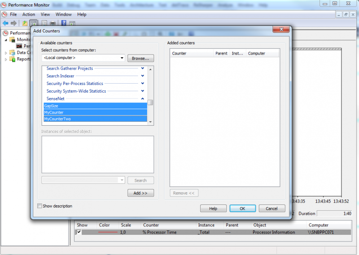Image resolution: width=359 pixels, height=255 pixels.
Task: Click the Remove << button
Action: pyautogui.click(x=184, y=193)
